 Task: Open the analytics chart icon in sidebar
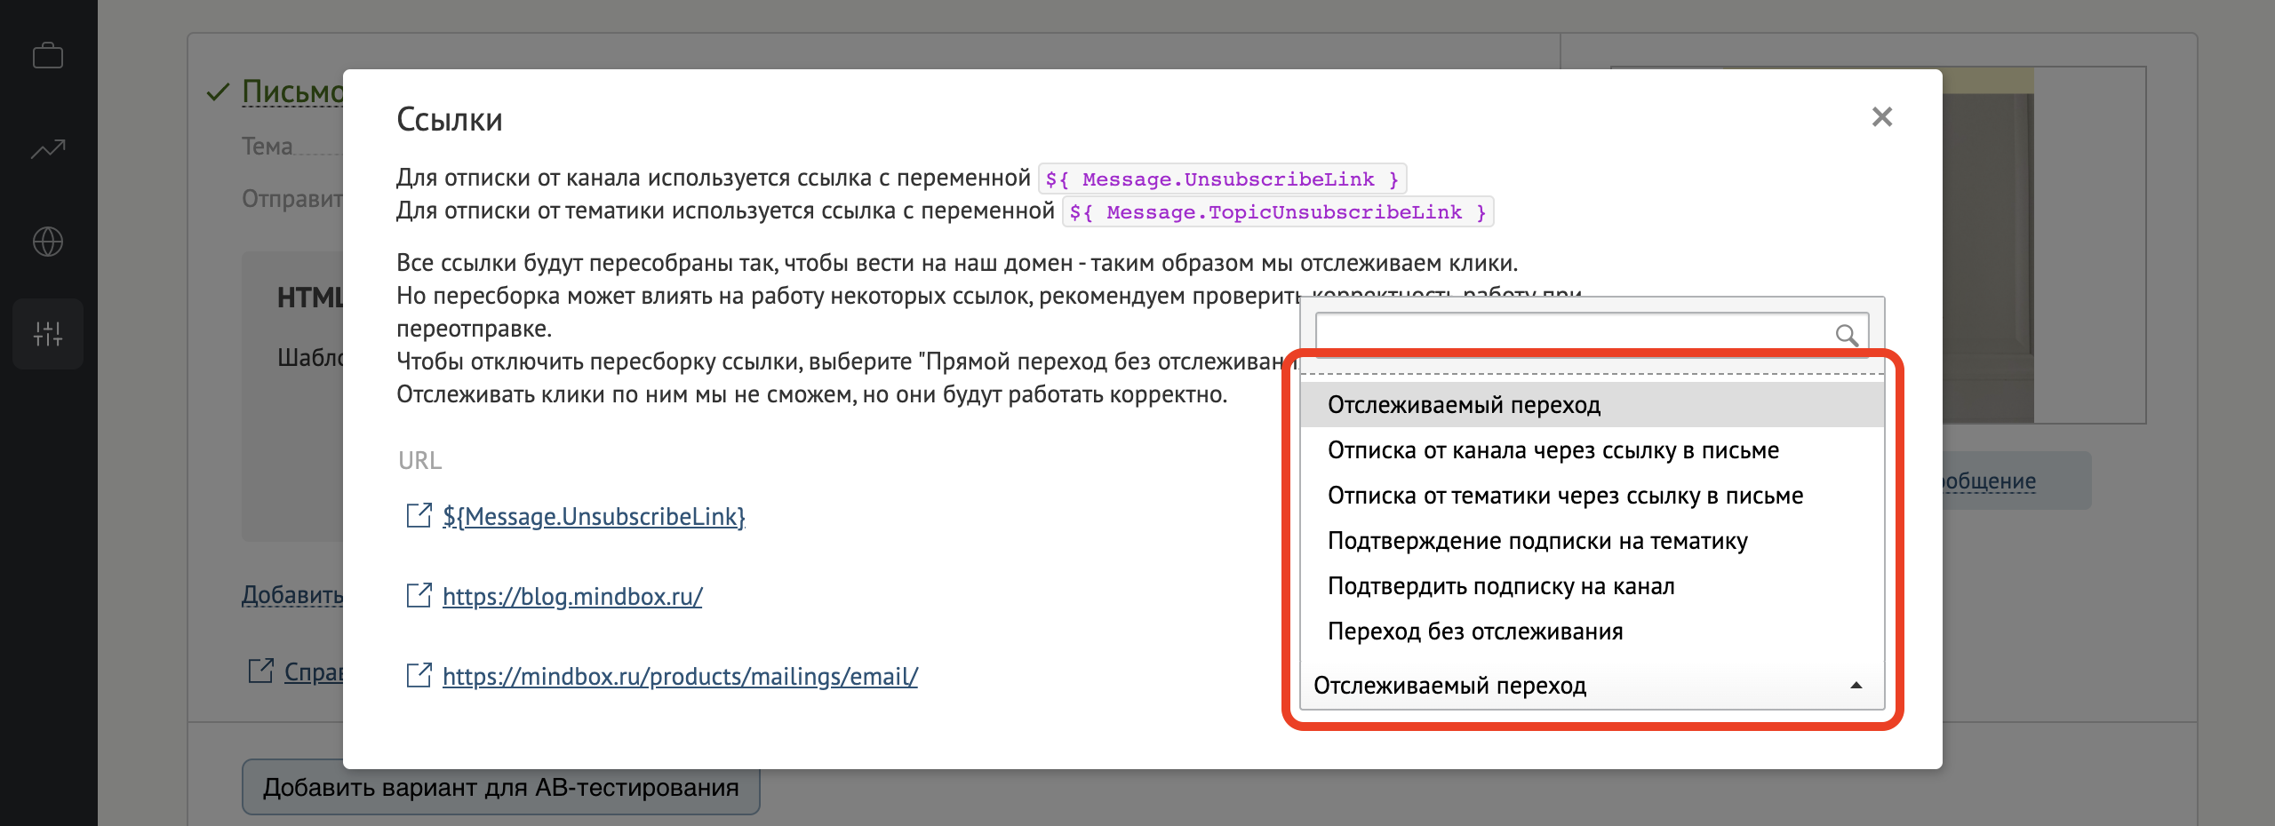pos(48,148)
